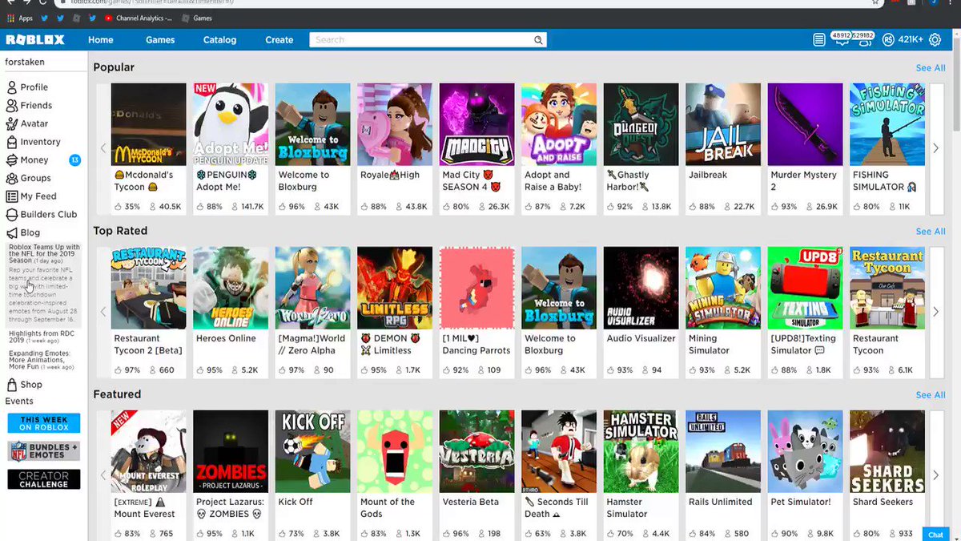See All Featured games

click(931, 395)
